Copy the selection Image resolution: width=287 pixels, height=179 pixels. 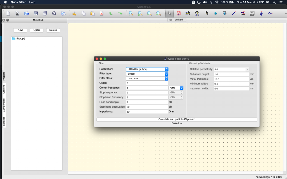(x=84, y=13)
